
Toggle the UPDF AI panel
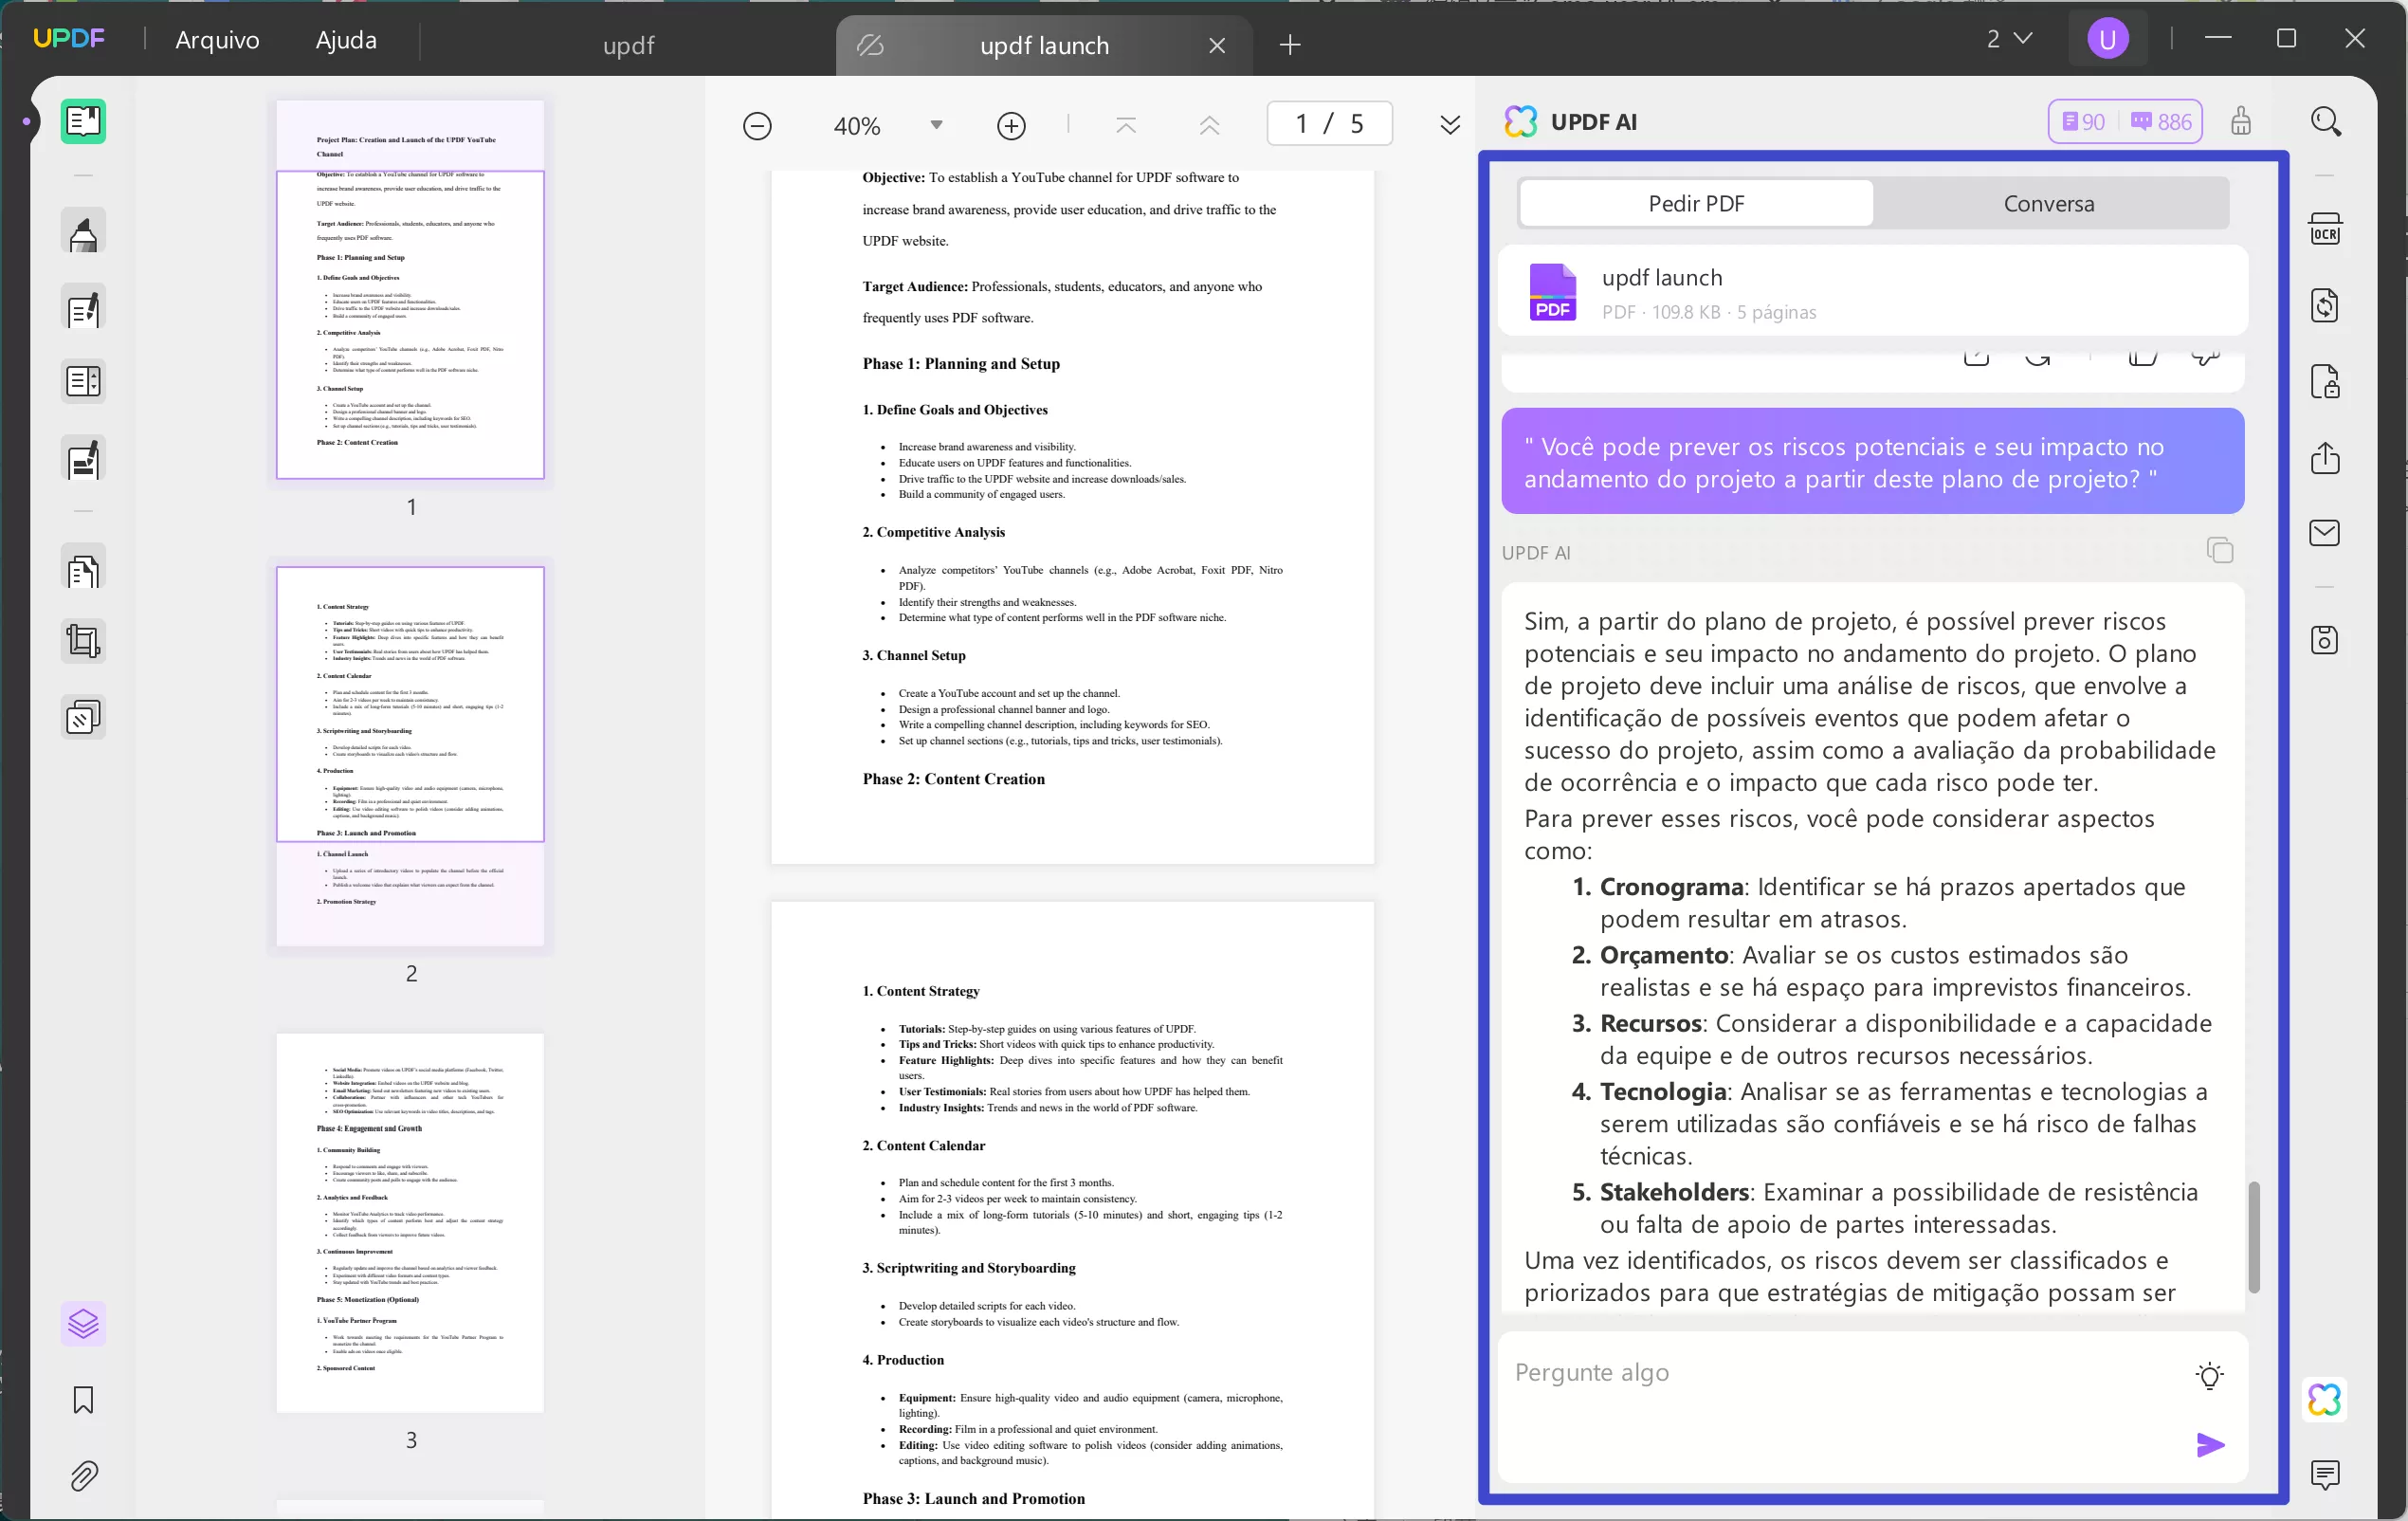tap(2325, 1399)
